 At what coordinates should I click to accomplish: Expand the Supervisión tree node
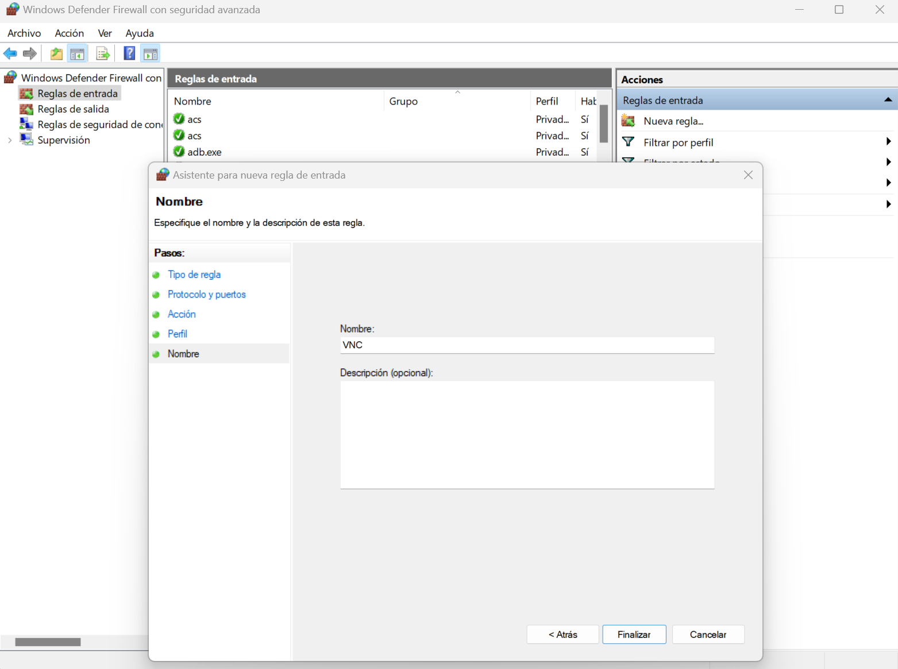click(10, 140)
